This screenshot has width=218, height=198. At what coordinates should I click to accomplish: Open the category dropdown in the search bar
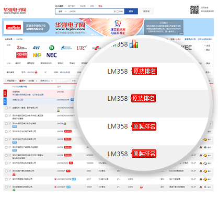pyautogui.click(x=62, y=11)
